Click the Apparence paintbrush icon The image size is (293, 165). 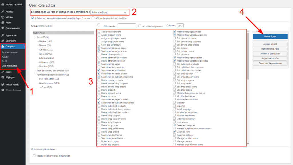click(3, 35)
